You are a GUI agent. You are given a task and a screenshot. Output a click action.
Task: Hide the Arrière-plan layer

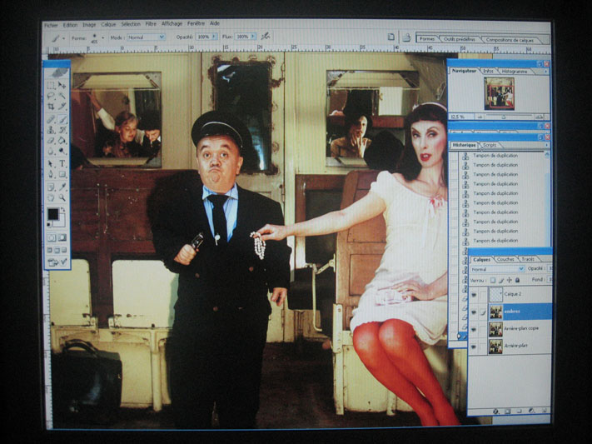(x=474, y=347)
